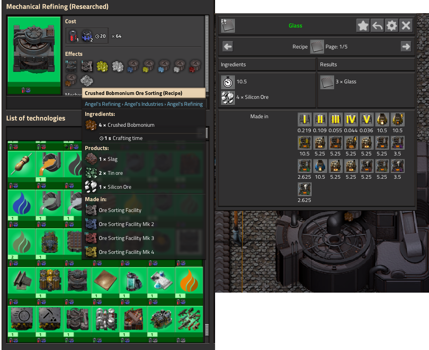Choose the copper plate technology tile
This screenshot has height=350, width=429.
(x=105, y=281)
